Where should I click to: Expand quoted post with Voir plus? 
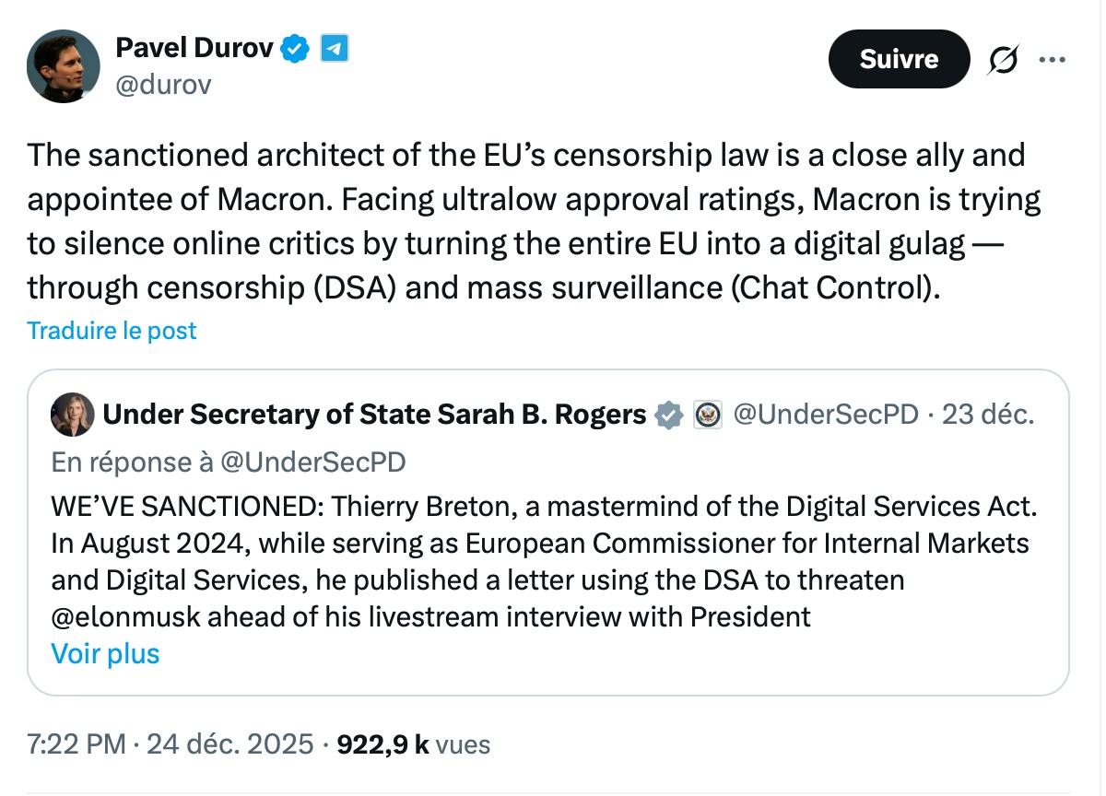pos(106,654)
